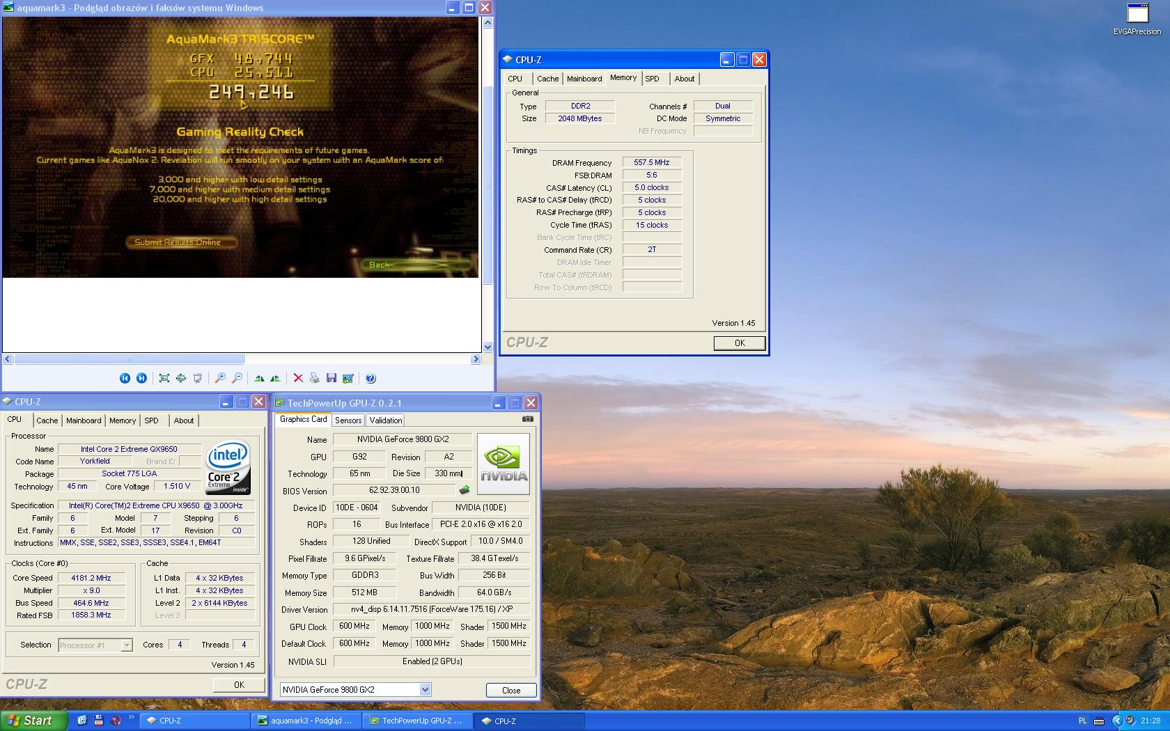
Task: Click the PL language indicator in taskbar
Action: click(1082, 721)
